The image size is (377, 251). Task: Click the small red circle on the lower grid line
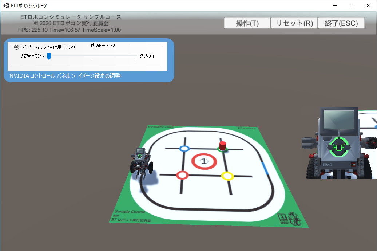click(182, 175)
